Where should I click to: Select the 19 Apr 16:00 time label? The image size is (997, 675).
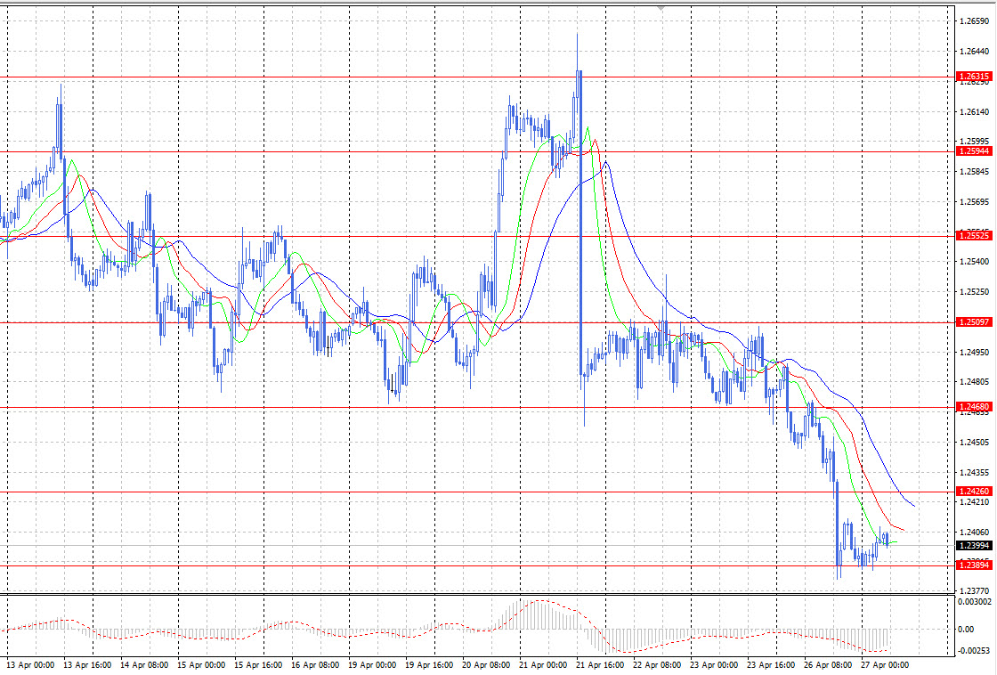(428, 665)
